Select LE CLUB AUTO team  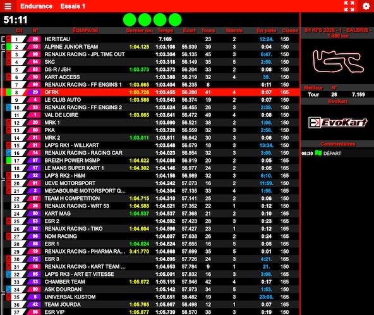(63, 100)
